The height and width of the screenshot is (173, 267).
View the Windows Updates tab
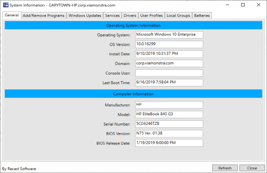point(85,15)
